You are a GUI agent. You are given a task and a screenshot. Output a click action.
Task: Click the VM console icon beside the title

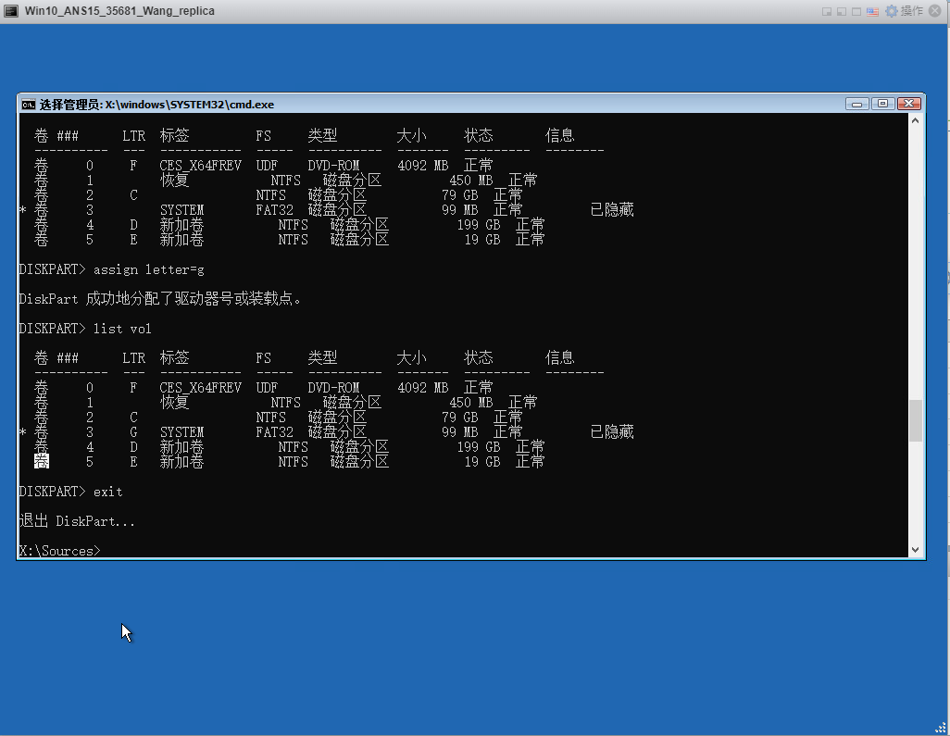point(11,11)
